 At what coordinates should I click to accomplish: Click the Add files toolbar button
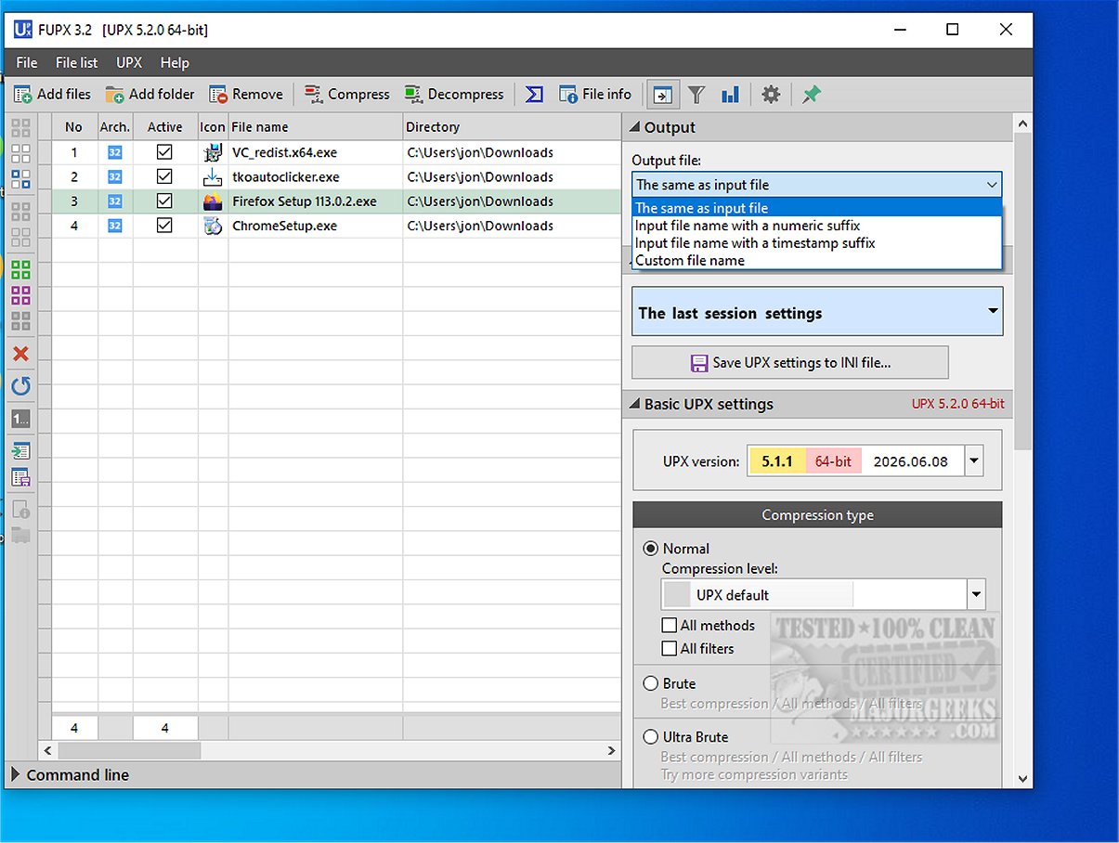tap(53, 94)
